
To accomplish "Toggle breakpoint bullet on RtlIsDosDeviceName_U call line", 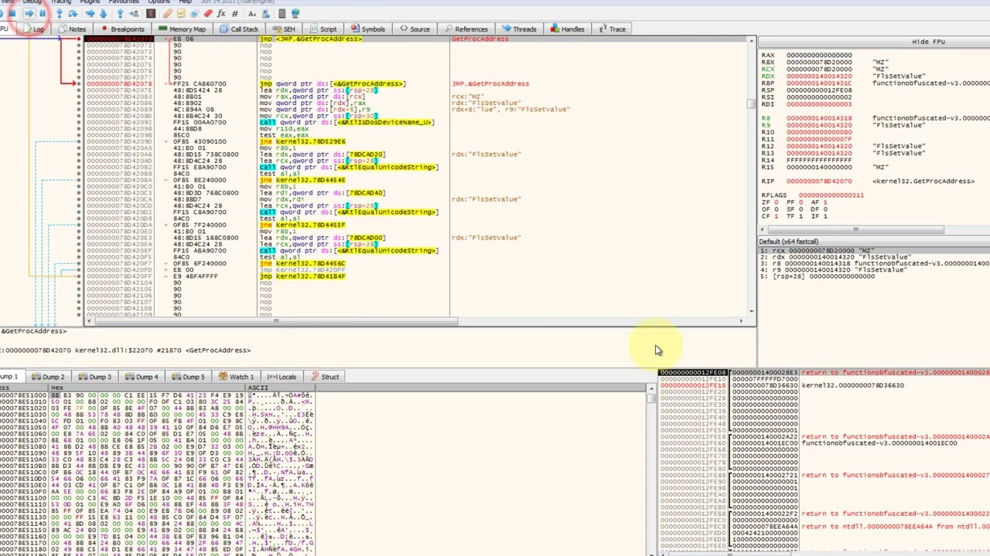I will pyautogui.click(x=78, y=122).
